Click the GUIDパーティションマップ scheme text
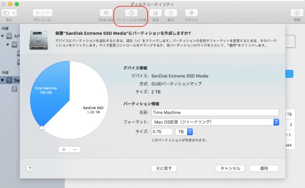 (x=177, y=84)
